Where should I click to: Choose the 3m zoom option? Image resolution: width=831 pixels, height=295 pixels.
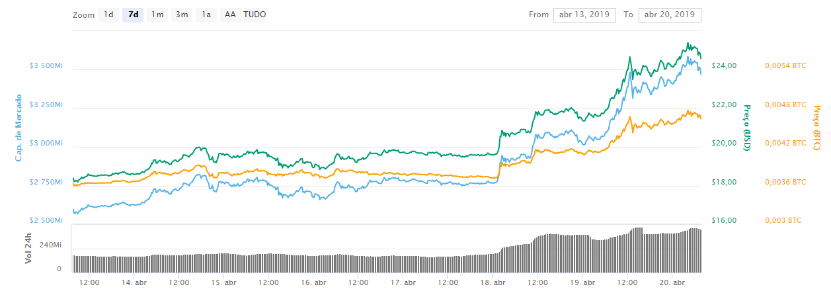(x=182, y=15)
